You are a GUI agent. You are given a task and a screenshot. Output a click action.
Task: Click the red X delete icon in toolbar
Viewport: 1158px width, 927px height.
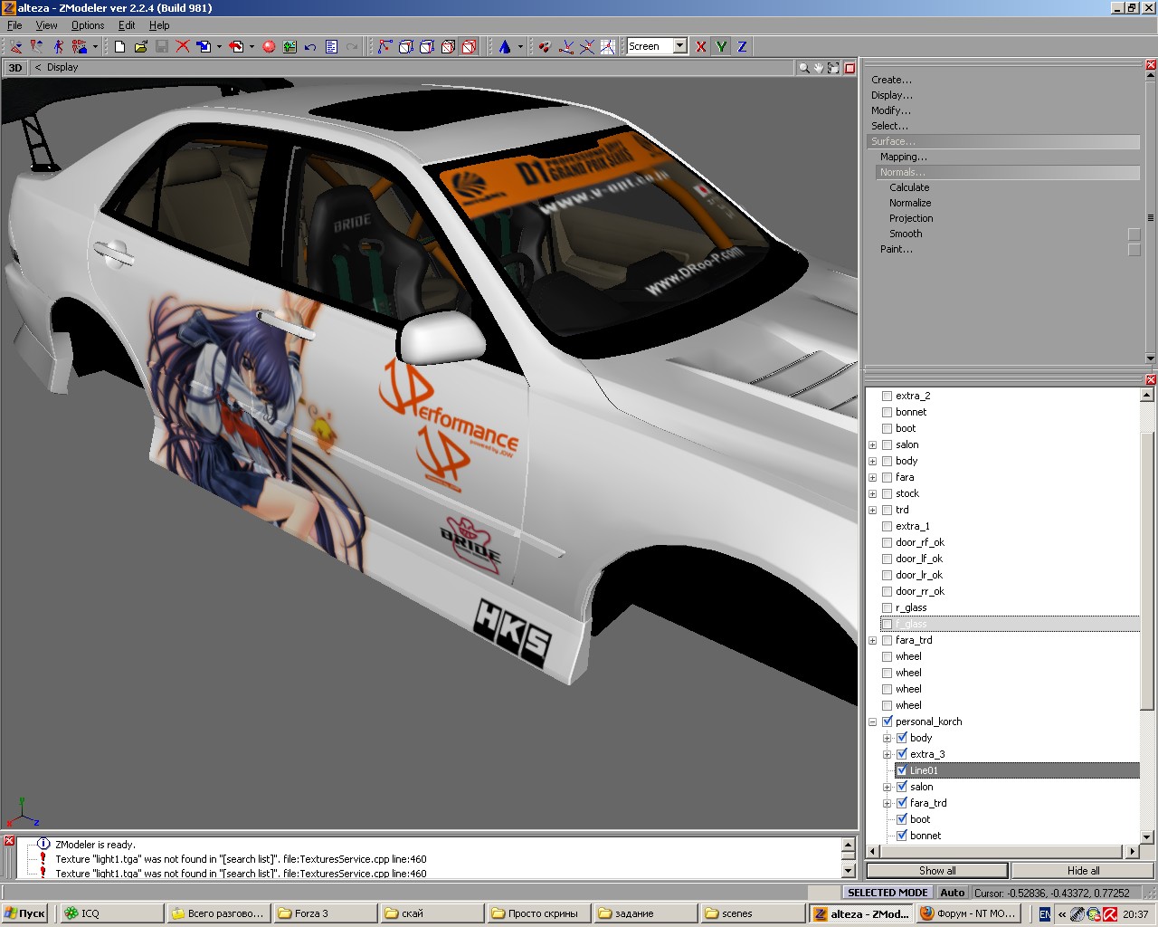coord(183,46)
